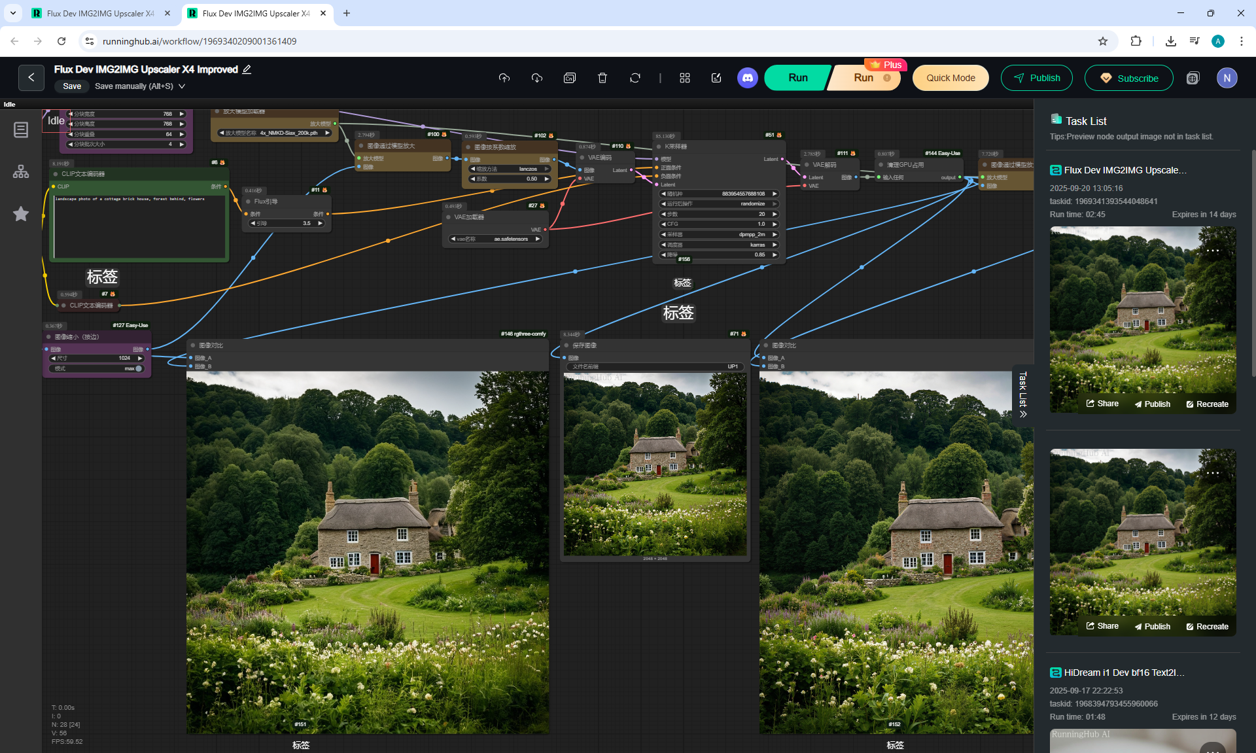1256x753 pixels.
Task: Toggle the 模式 max switch in node #127
Action: [x=138, y=368]
